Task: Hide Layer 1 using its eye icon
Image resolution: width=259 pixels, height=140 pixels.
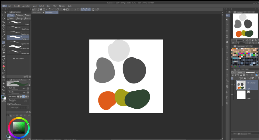Action: tap(232, 85)
